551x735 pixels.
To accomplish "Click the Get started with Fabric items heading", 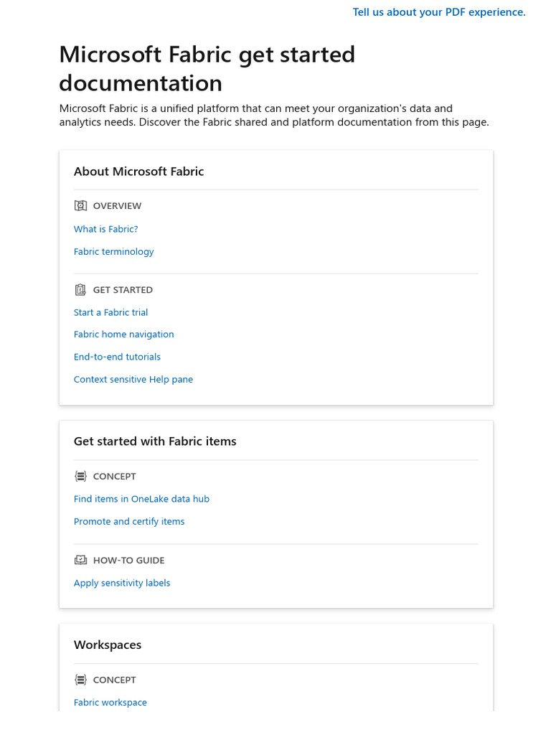I will coord(155,441).
